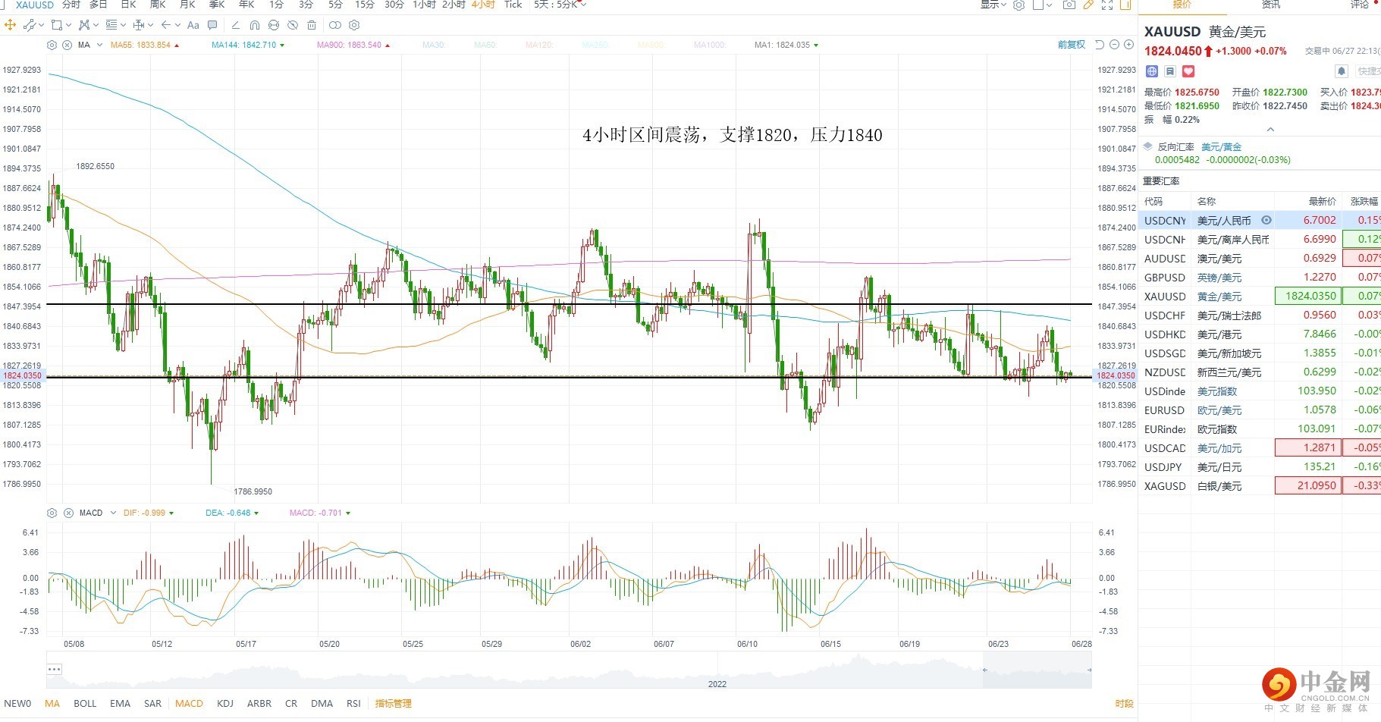Open the 显示 display dropdown

click(x=993, y=5)
